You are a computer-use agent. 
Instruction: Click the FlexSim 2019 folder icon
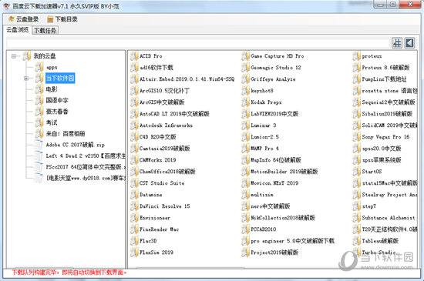[134, 252]
